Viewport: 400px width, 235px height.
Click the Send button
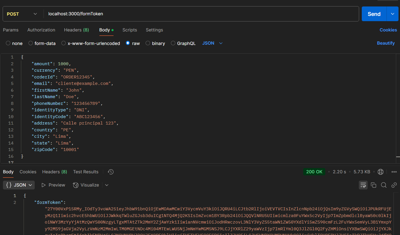click(x=374, y=14)
